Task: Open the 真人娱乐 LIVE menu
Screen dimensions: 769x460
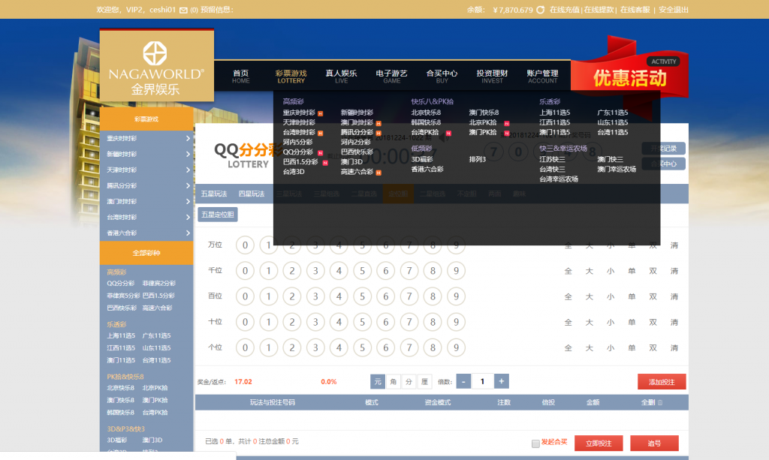Action: [x=341, y=77]
